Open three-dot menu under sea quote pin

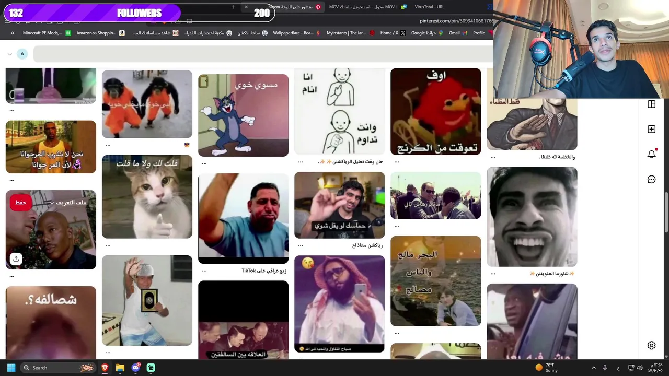click(397, 333)
